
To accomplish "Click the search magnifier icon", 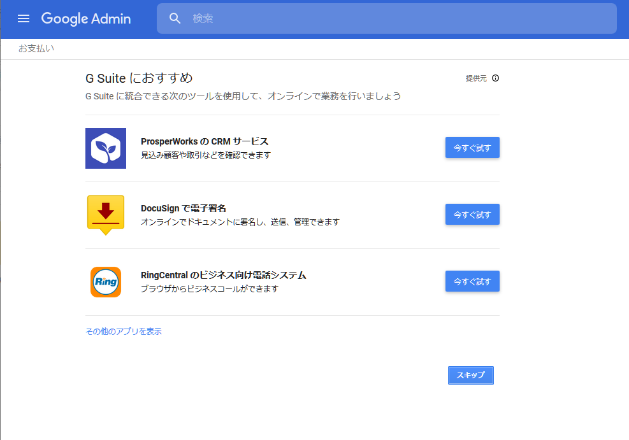I will click(x=175, y=18).
